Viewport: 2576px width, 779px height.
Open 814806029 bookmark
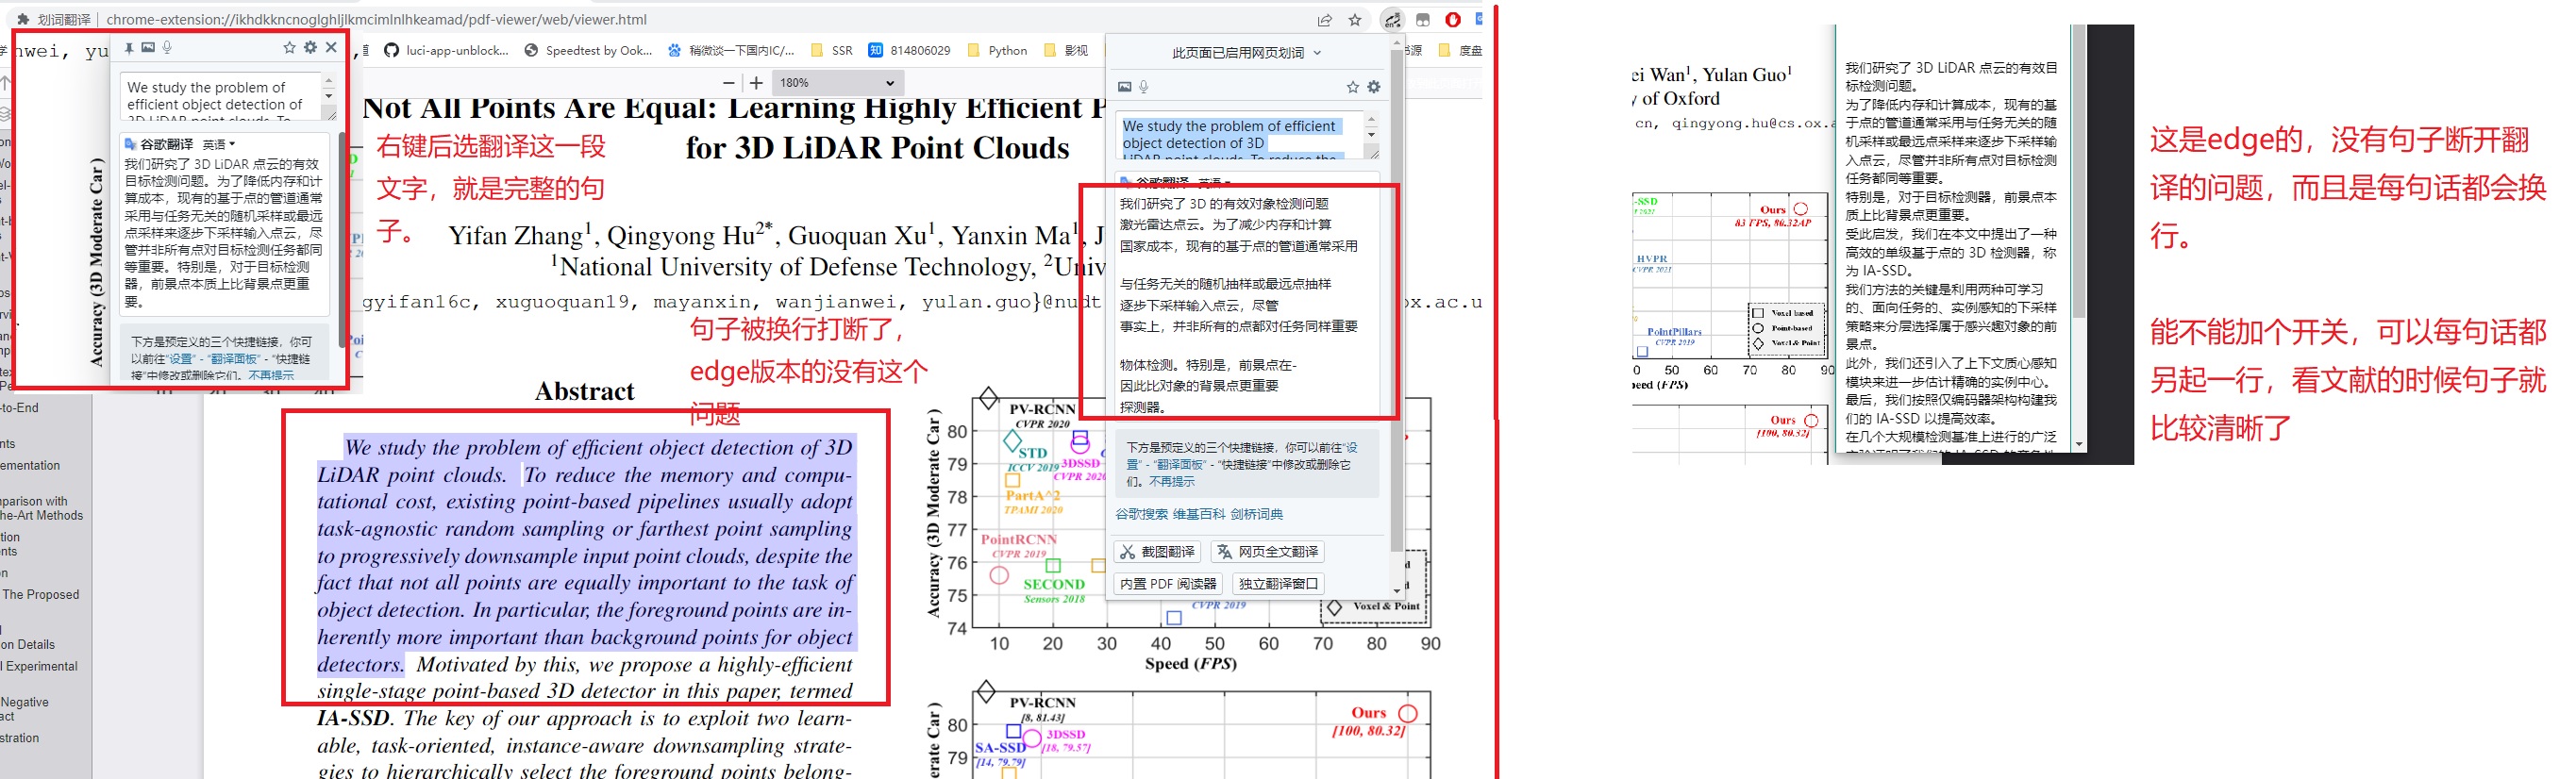coord(909,50)
